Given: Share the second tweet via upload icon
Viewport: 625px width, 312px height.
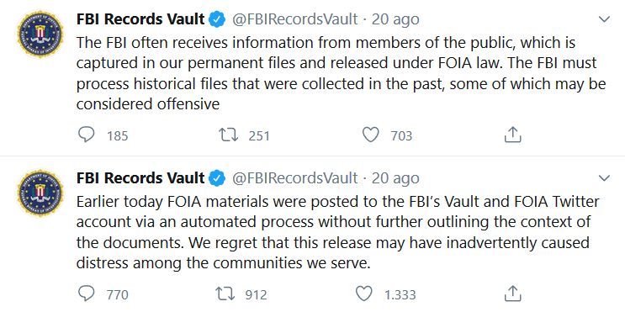Looking at the screenshot, I should [513, 294].
